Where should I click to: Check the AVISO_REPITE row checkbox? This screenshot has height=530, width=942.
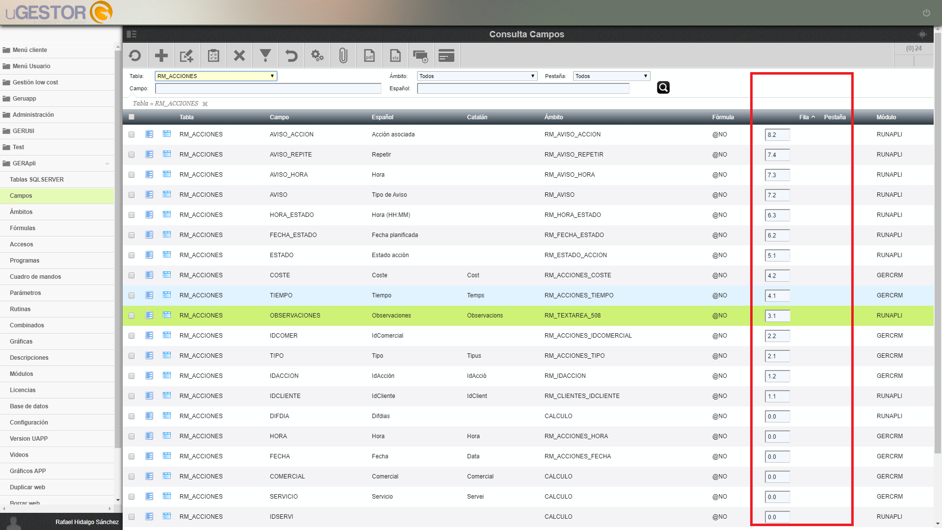coord(131,155)
